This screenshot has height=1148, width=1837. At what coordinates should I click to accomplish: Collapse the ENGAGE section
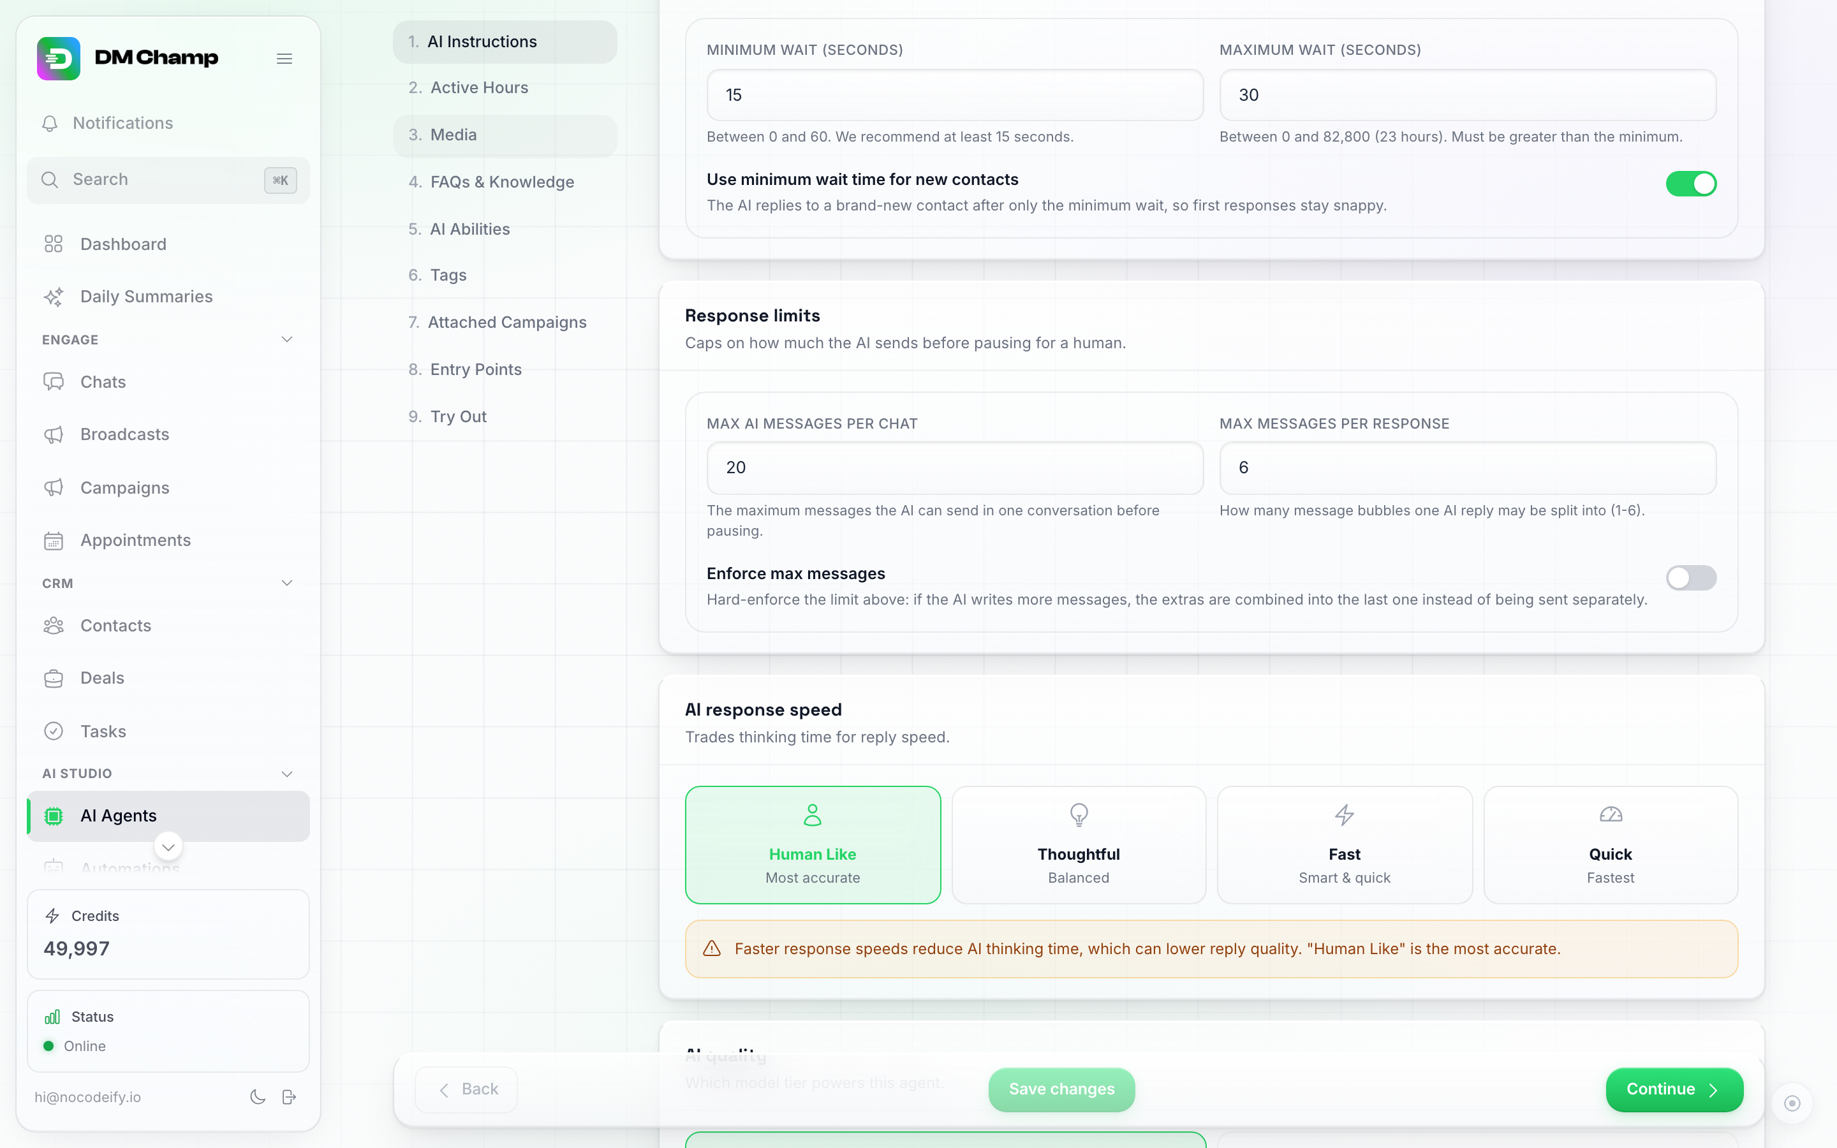point(287,339)
